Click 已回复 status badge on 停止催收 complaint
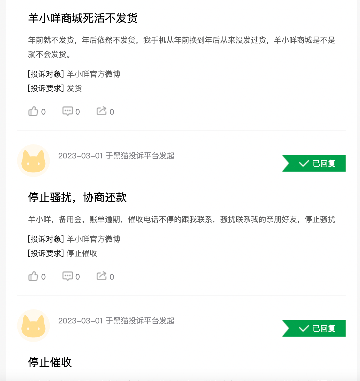 coord(314,328)
